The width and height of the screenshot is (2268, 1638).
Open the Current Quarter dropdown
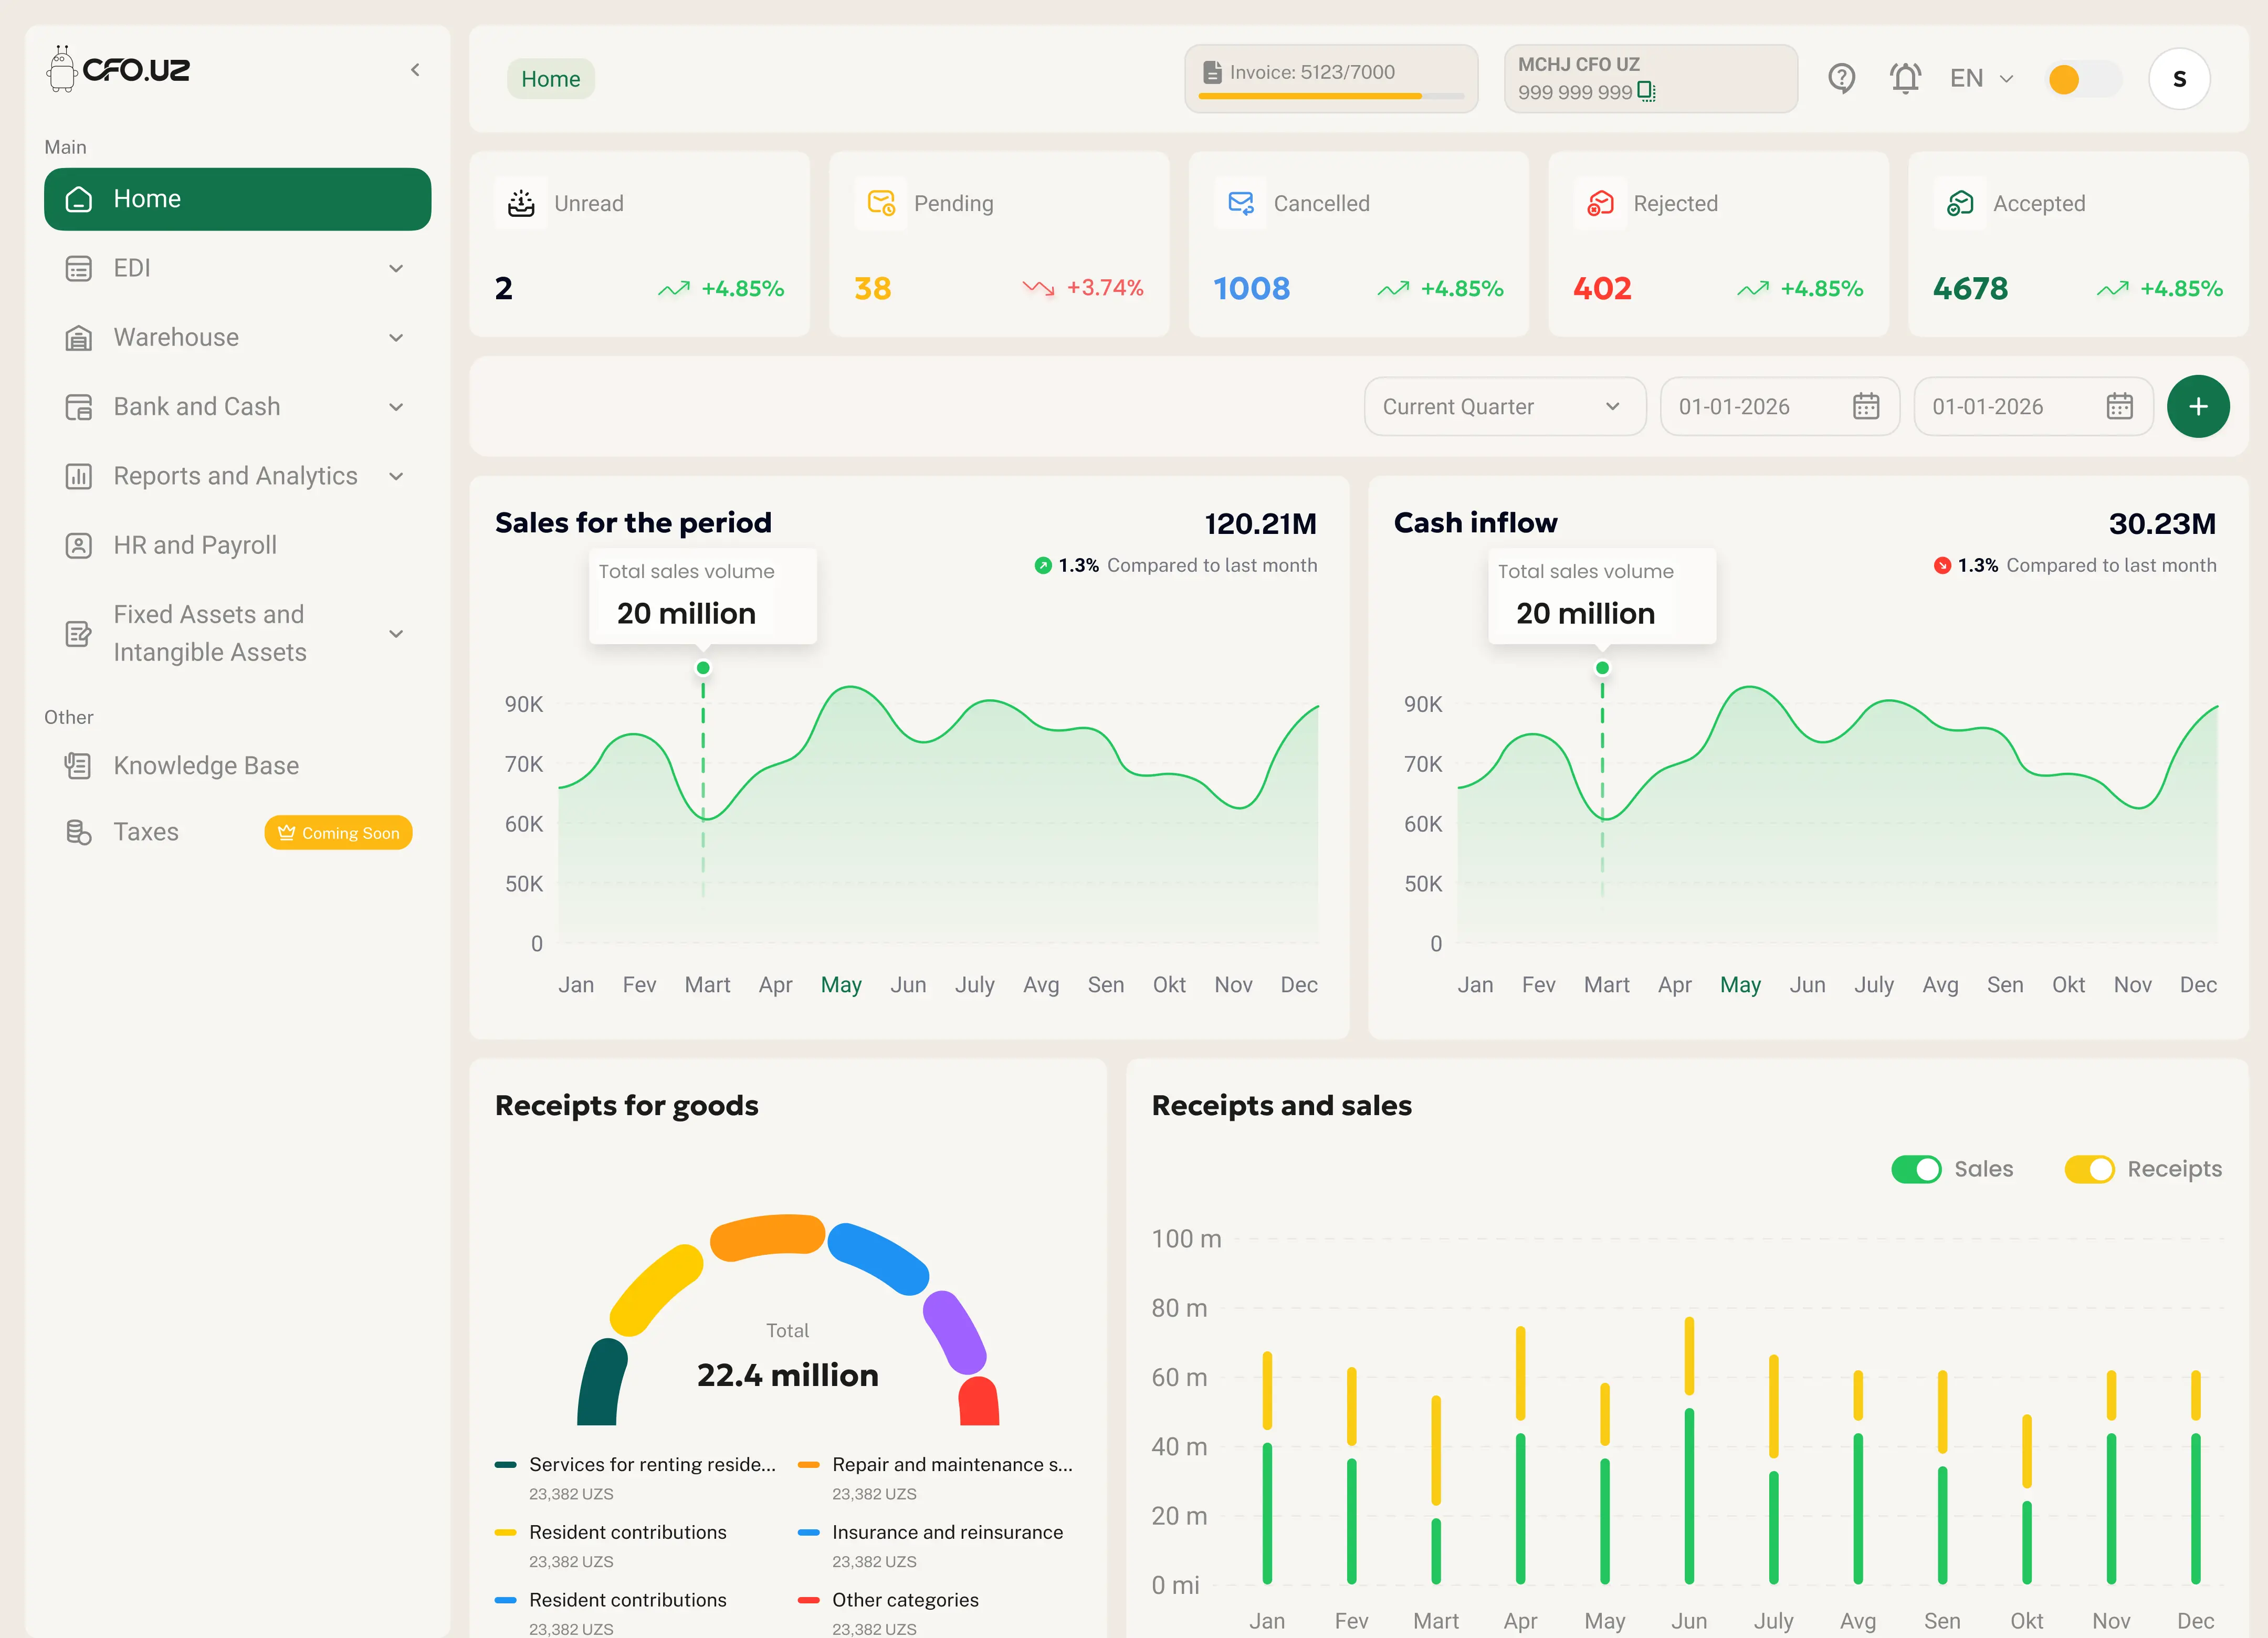click(x=1504, y=406)
